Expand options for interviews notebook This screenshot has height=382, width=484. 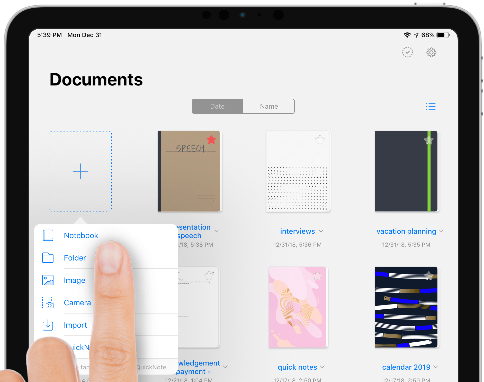(x=321, y=231)
